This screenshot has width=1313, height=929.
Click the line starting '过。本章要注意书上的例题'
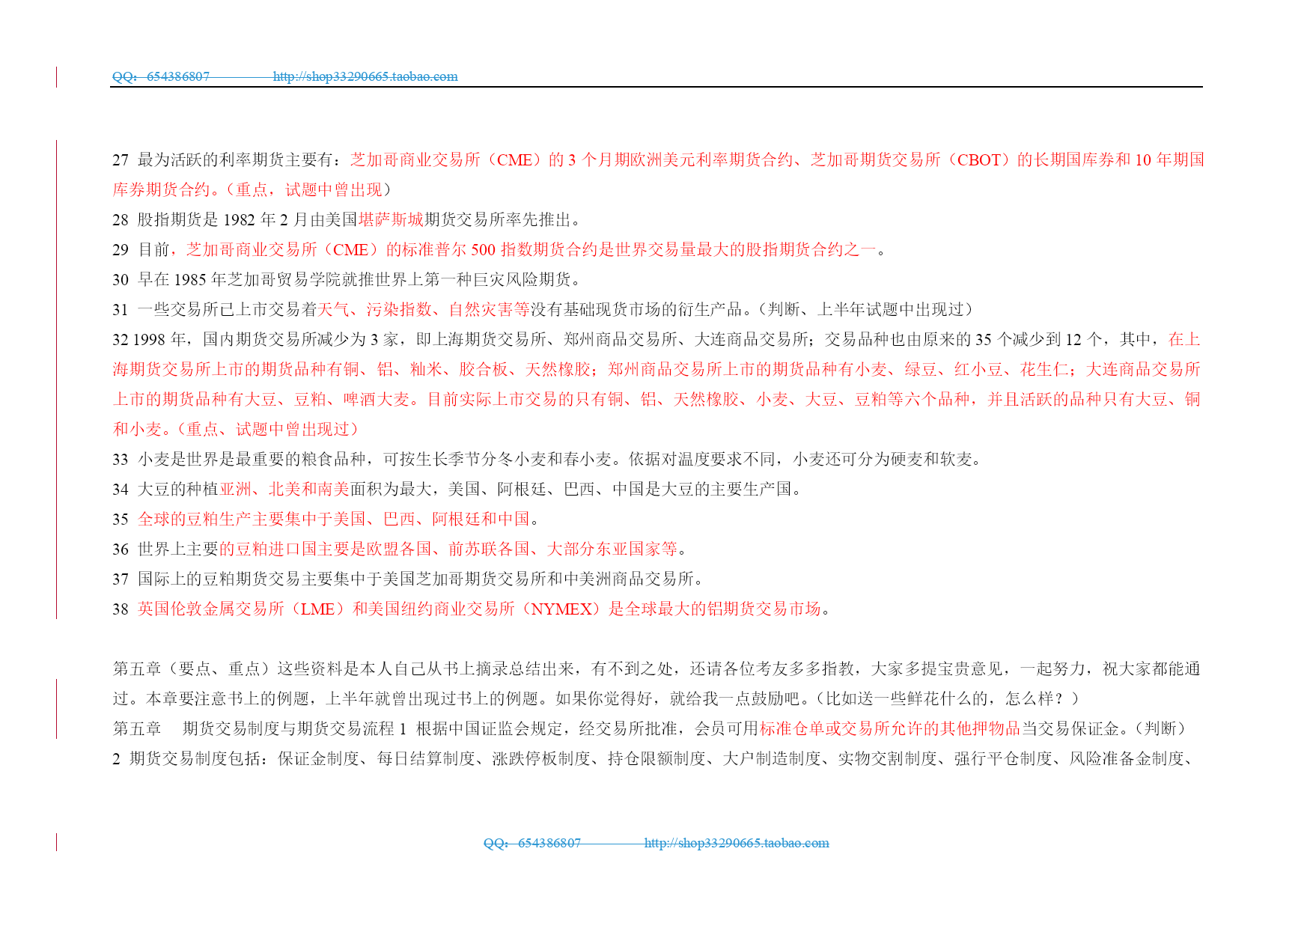[x=596, y=698]
